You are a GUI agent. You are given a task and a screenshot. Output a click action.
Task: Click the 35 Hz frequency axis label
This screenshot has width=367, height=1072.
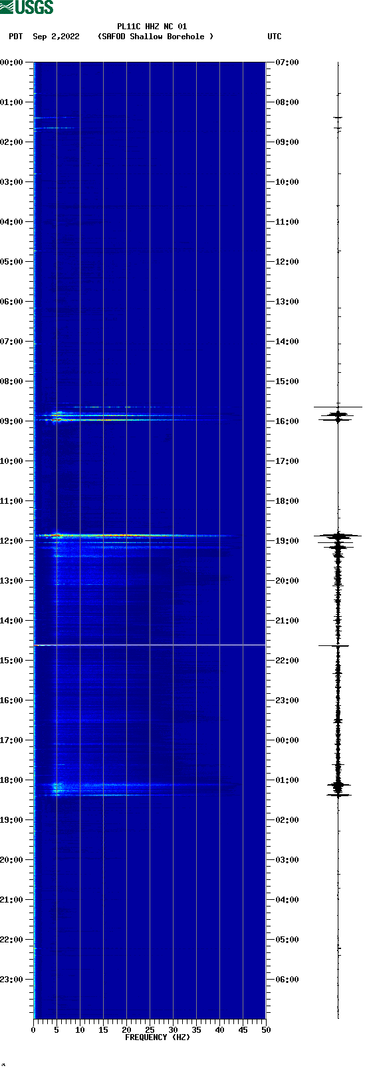point(196,1030)
